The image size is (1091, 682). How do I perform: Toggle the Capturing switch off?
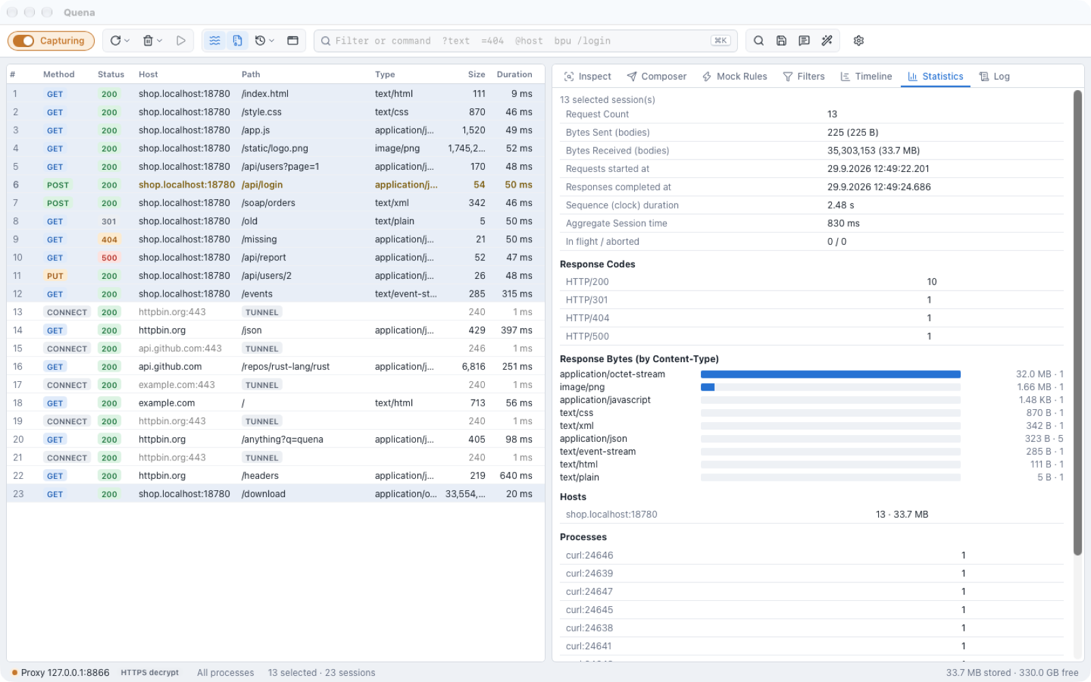(x=51, y=41)
